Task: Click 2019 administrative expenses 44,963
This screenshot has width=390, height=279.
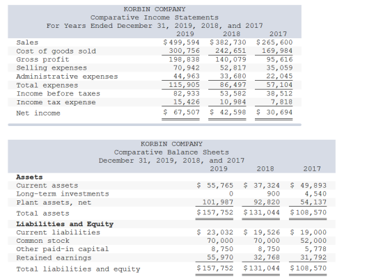Action: (x=187, y=76)
